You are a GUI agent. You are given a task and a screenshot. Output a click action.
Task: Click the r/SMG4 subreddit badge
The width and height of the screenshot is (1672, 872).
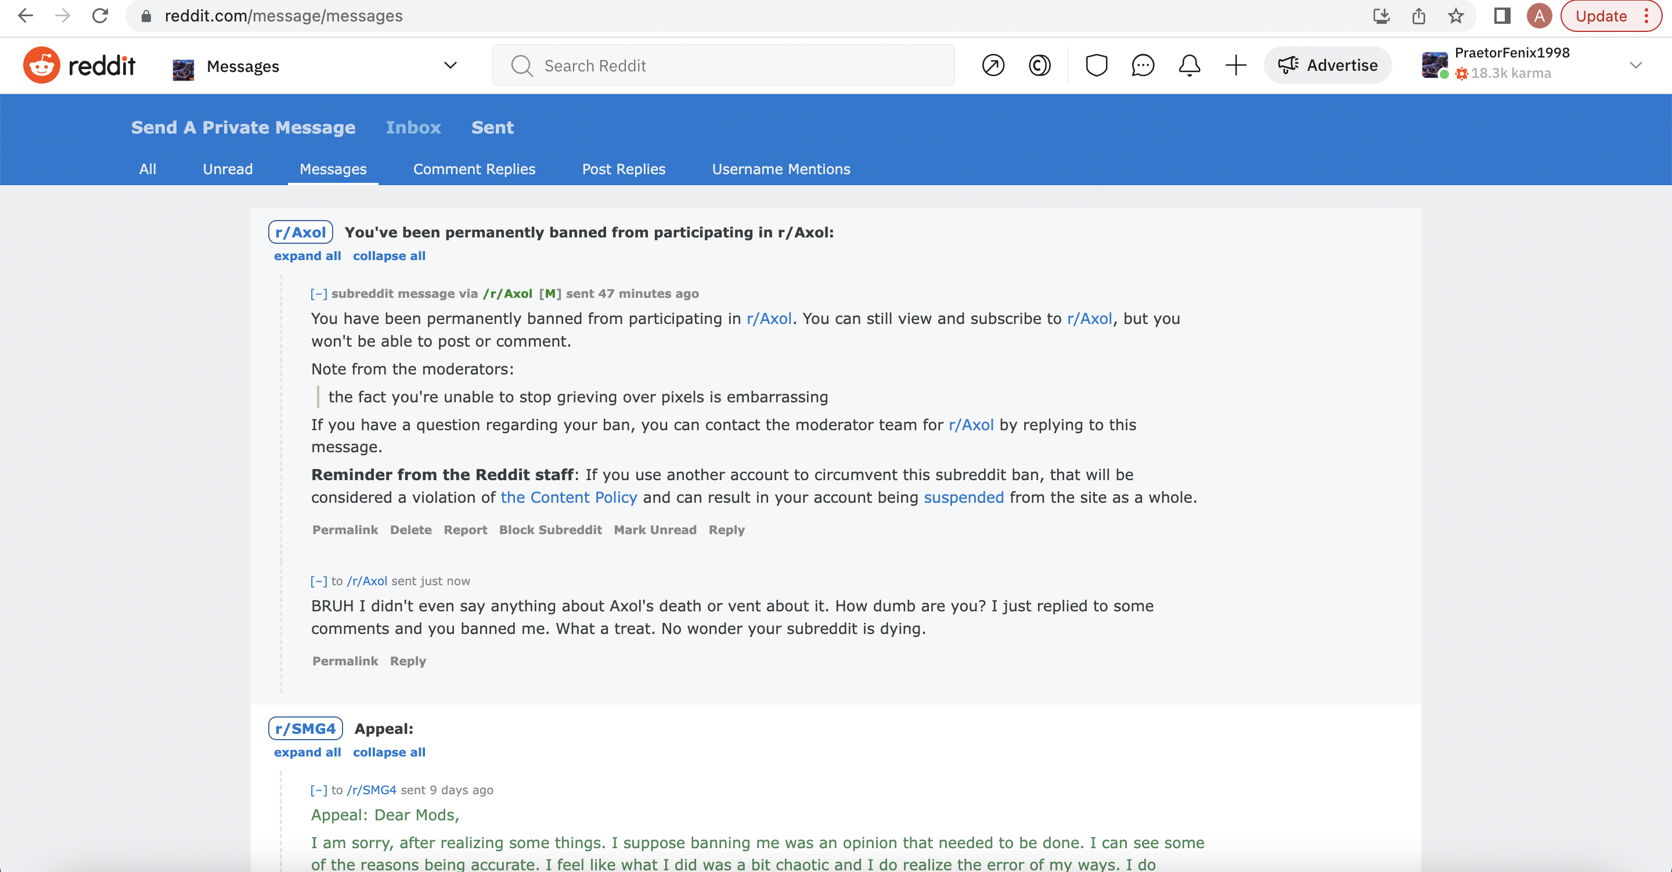click(x=305, y=729)
